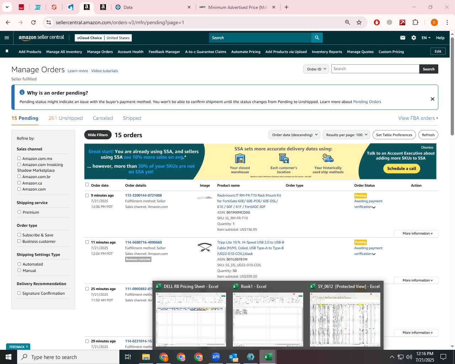Screen dimensions: 455x364
Task: Open Outlook from the taskbar
Action: point(233,357)
